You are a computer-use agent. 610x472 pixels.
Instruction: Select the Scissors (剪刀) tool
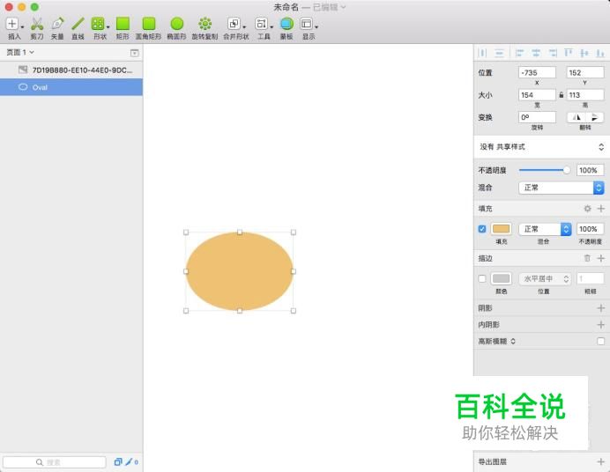click(37, 24)
